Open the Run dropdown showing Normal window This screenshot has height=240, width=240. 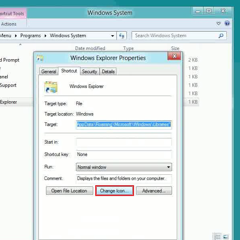tap(124, 167)
